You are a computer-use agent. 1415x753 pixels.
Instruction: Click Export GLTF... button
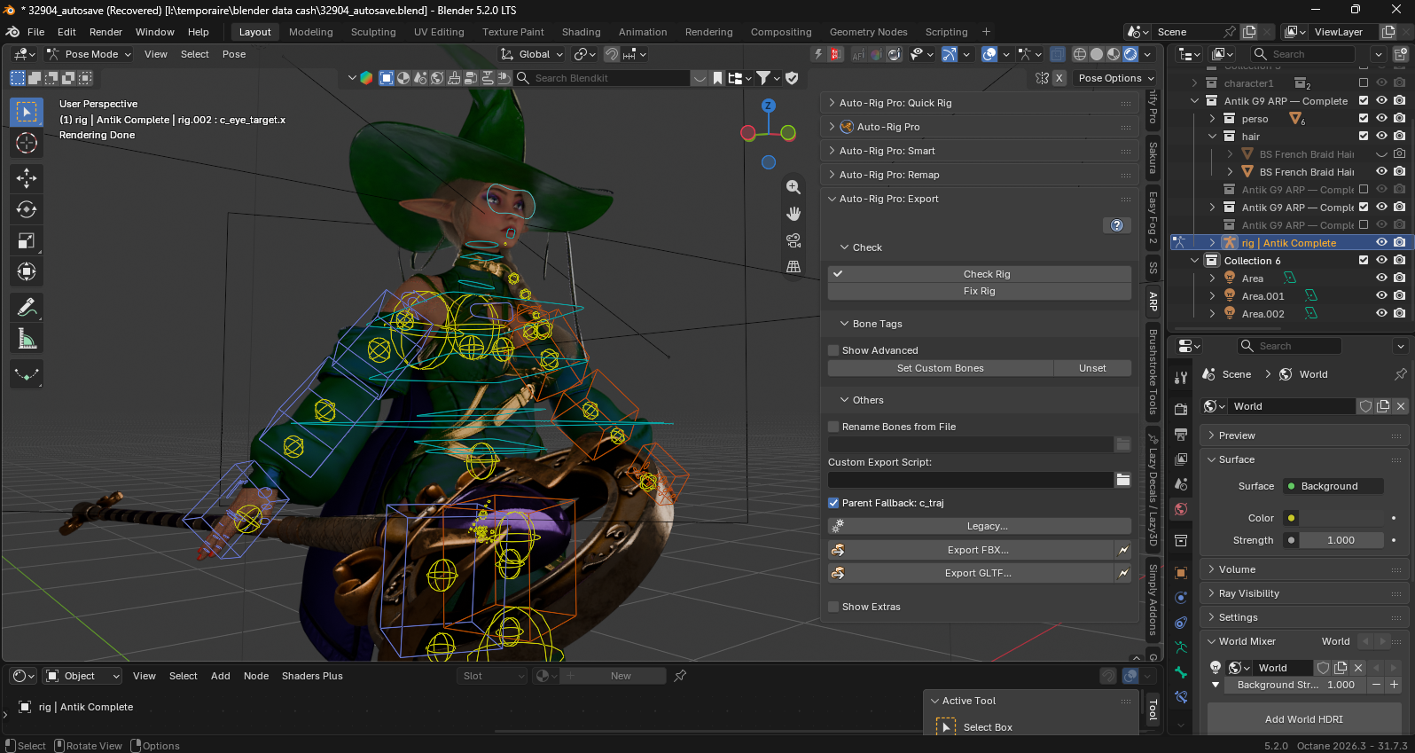tap(971, 573)
